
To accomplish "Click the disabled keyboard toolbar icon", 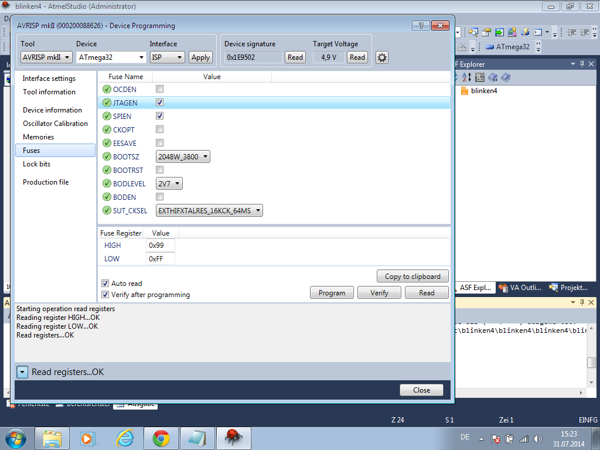I will 462,47.
